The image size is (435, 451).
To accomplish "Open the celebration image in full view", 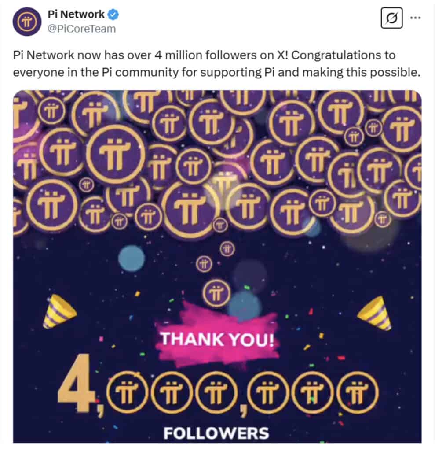I will click(x=218, y=264).
